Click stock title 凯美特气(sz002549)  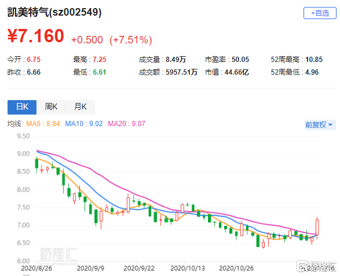54,12
